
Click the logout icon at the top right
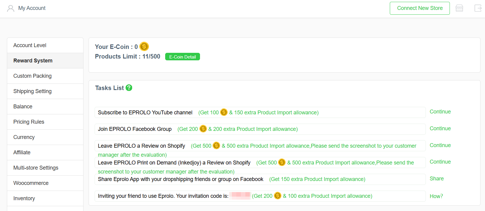click(x=478, y=8)
